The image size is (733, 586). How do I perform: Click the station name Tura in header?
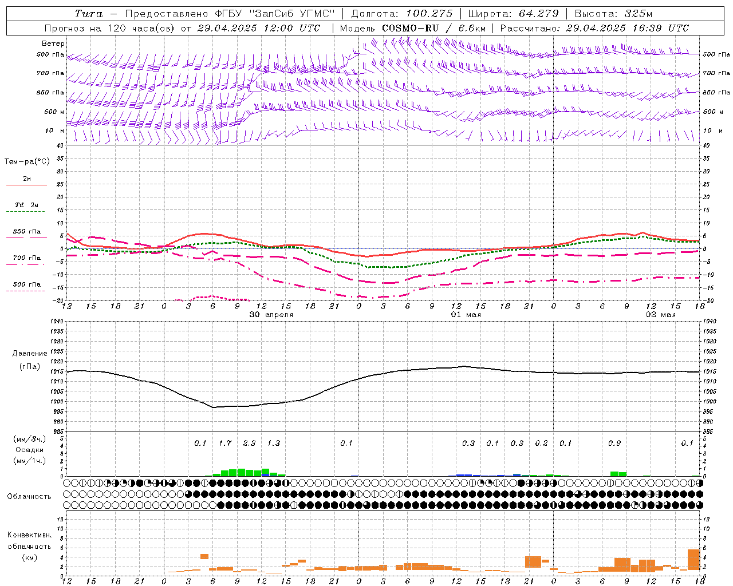click(x=89, y=14)
